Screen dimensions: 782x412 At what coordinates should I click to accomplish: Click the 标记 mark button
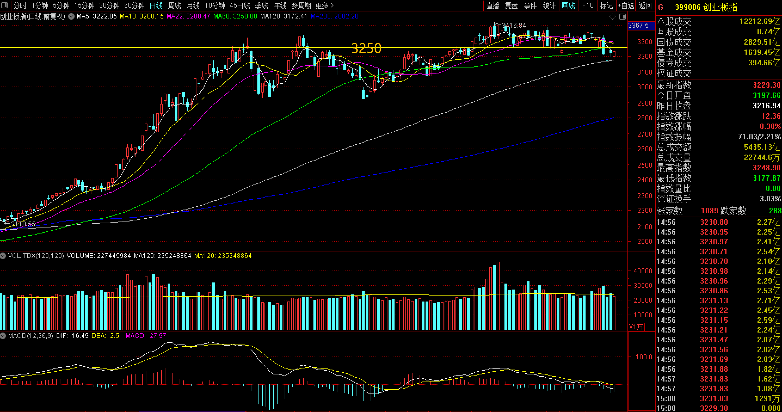click(606, 5)
